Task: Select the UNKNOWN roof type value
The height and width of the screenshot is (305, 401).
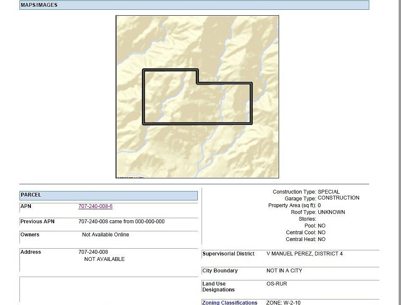Action: [x=331, y=212]
